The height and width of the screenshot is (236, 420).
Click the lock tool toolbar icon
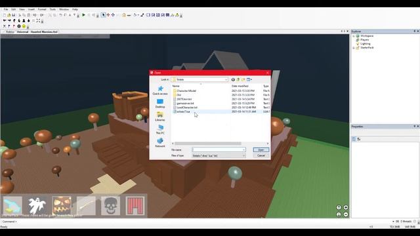(124, 15)
